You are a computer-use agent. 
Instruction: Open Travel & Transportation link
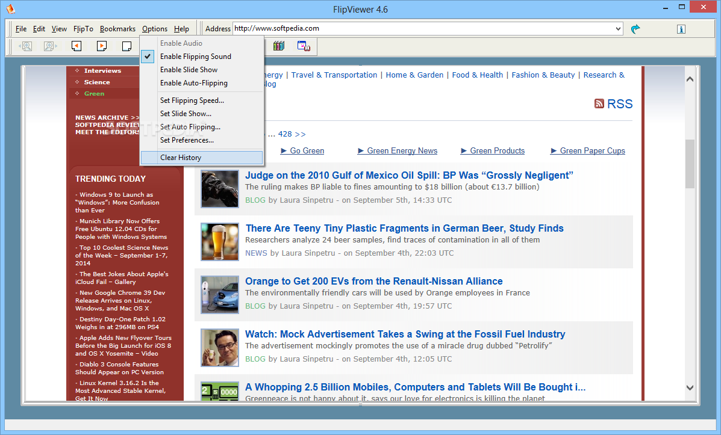coord(334,75)
